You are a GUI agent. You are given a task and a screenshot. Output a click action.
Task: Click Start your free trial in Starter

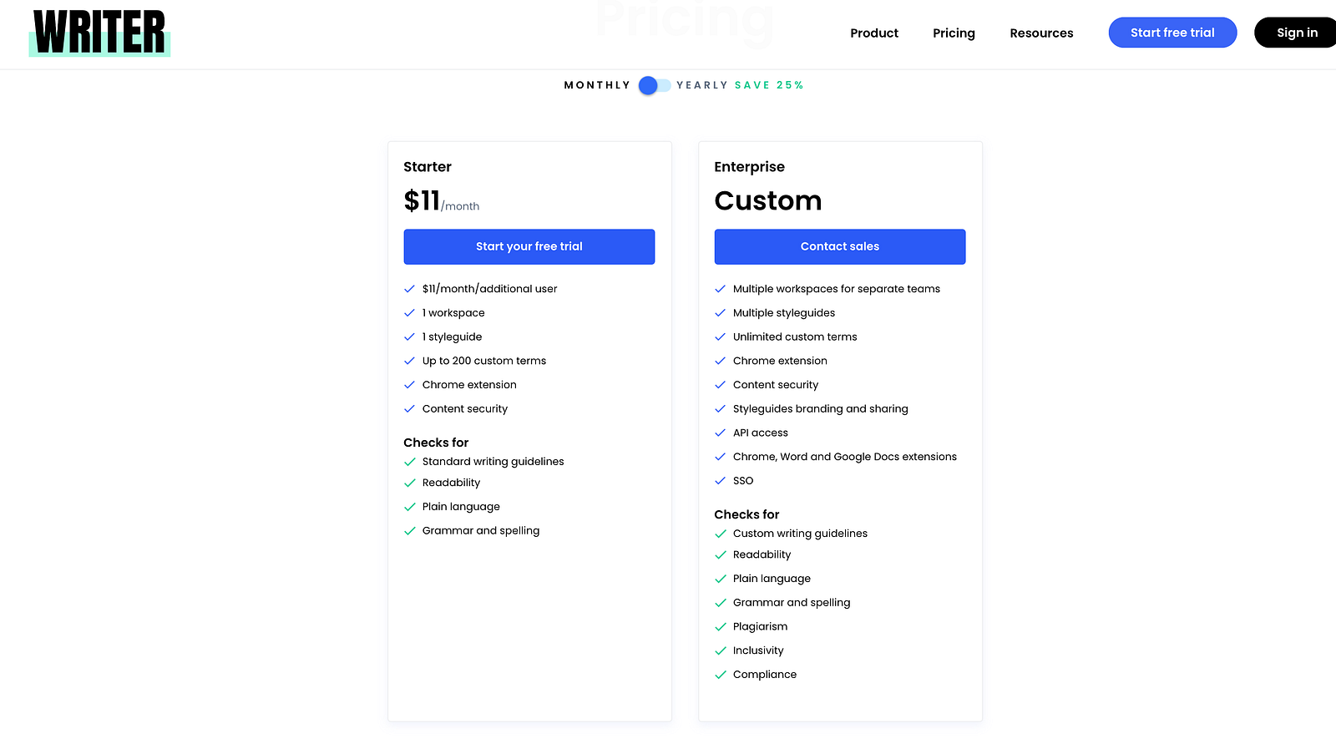pyautogui.click(x=529, y=246)
